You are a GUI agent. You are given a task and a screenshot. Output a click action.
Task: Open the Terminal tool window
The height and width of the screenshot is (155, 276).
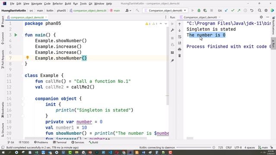click(60, 143)
